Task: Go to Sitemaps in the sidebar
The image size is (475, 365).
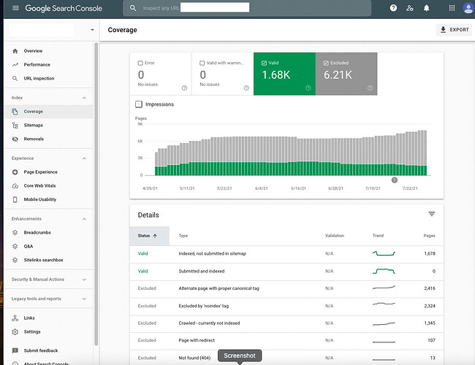Action: click(x=34, y=125)
